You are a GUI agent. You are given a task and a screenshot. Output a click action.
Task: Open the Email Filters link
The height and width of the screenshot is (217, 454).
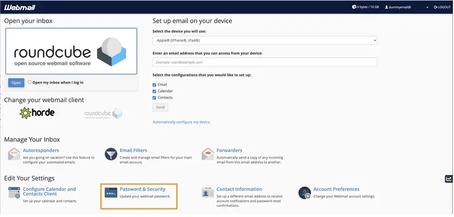pos(134,150)
